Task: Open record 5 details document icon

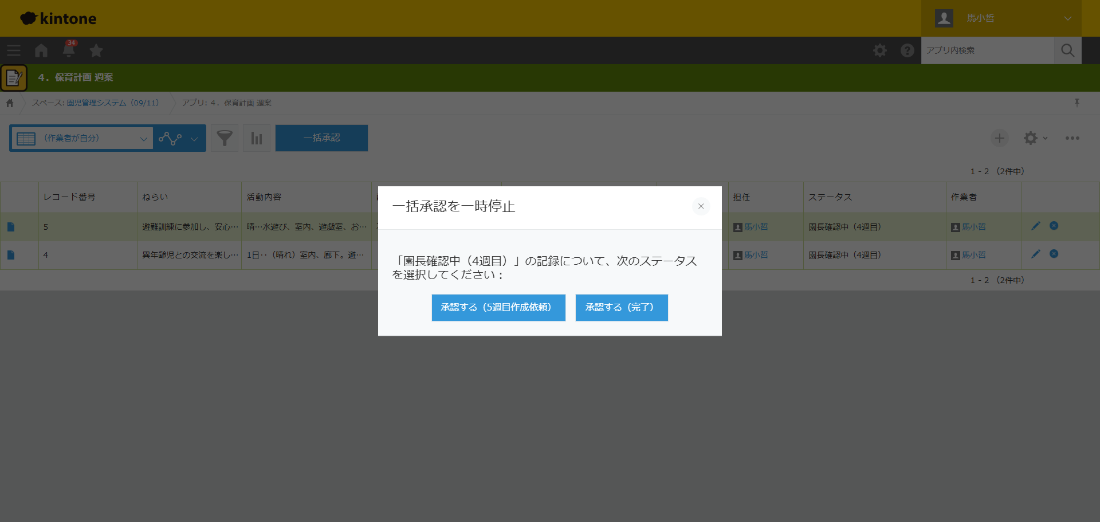Action: (11, 227)
